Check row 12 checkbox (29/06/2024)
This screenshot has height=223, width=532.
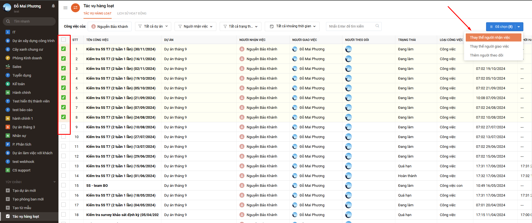tap(63, 156)
